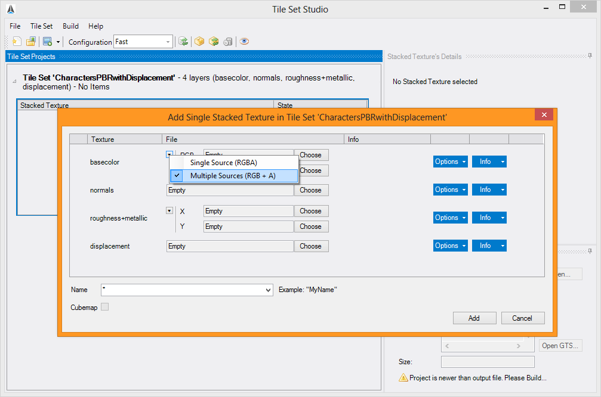Click Add to create the stacked texture
The width and height of the screenshot is (601, 397).
click(474, 318)
